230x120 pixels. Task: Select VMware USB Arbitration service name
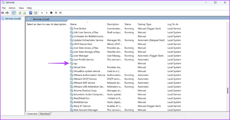click(x=89, y=87)
